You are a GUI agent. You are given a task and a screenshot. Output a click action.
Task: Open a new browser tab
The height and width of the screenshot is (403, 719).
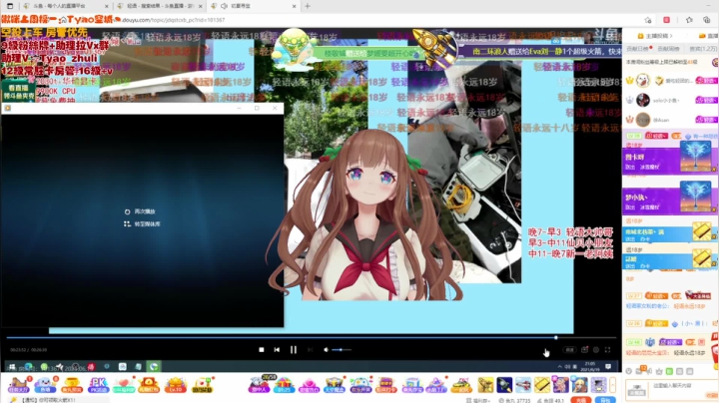pos(308,6)
